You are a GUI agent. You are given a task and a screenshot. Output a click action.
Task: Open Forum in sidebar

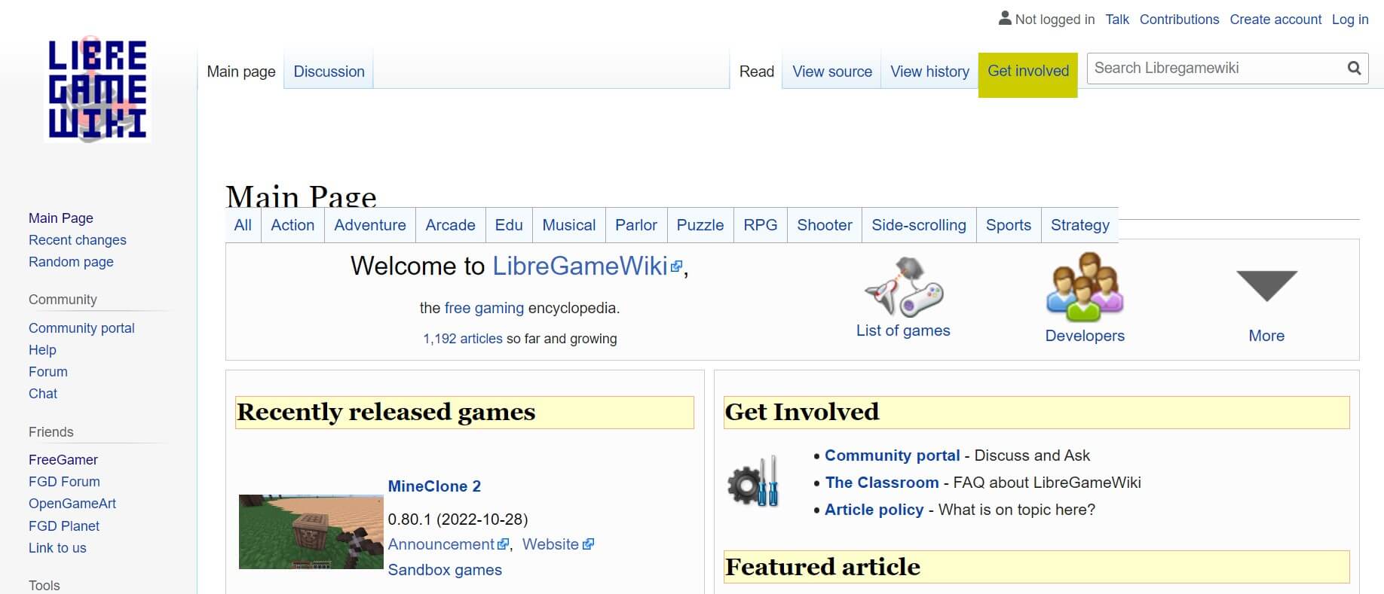coord(48,372)
